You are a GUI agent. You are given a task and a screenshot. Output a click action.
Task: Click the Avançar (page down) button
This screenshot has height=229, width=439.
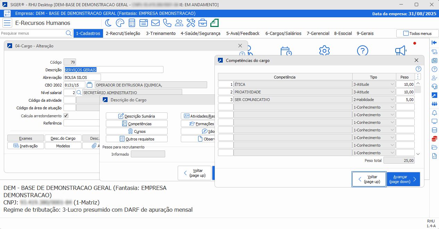(403, 179)
